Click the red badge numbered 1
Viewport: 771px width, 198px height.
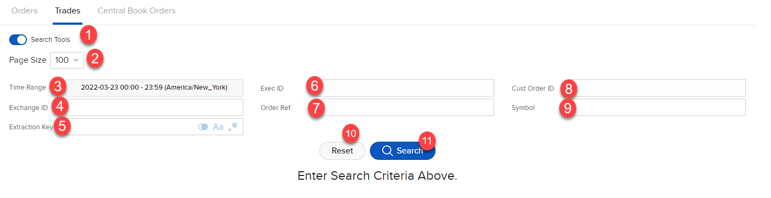pos(88,36)
